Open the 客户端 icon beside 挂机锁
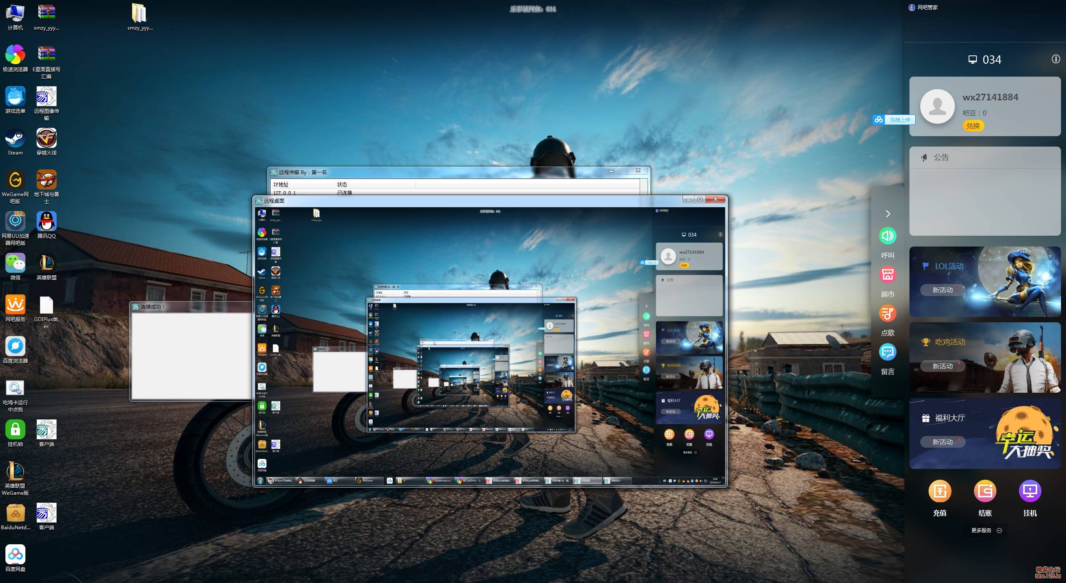 46,433
